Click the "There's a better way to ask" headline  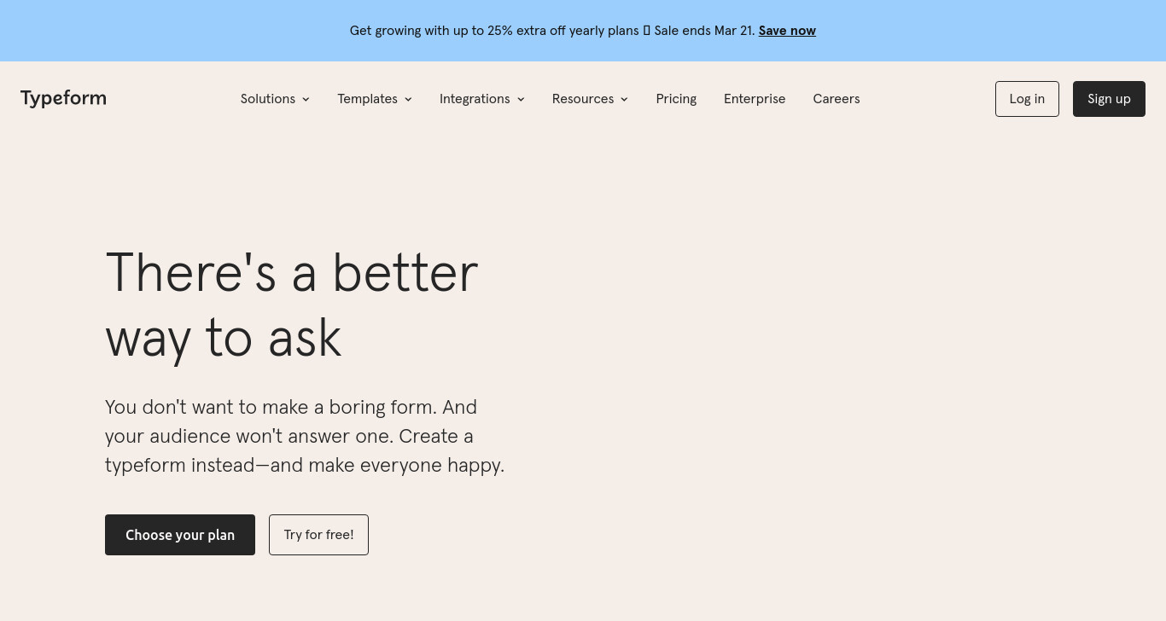[x=291, y=305]
